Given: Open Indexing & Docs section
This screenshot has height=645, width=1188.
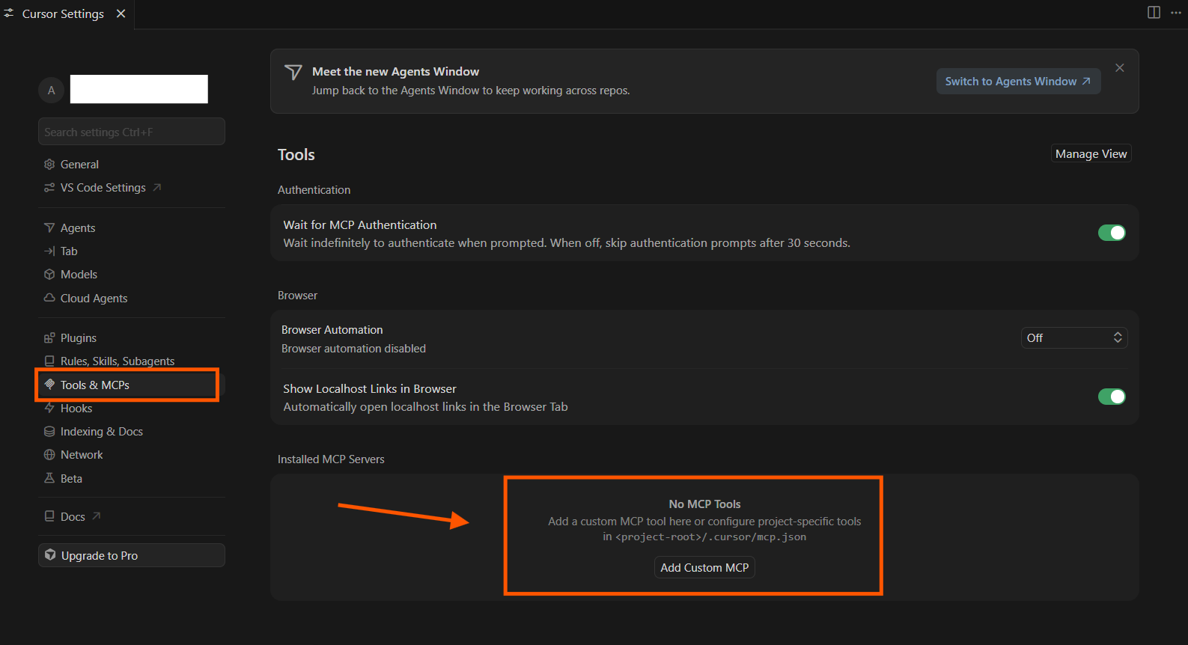Looking at the screenshot, I should click(132, 432).
